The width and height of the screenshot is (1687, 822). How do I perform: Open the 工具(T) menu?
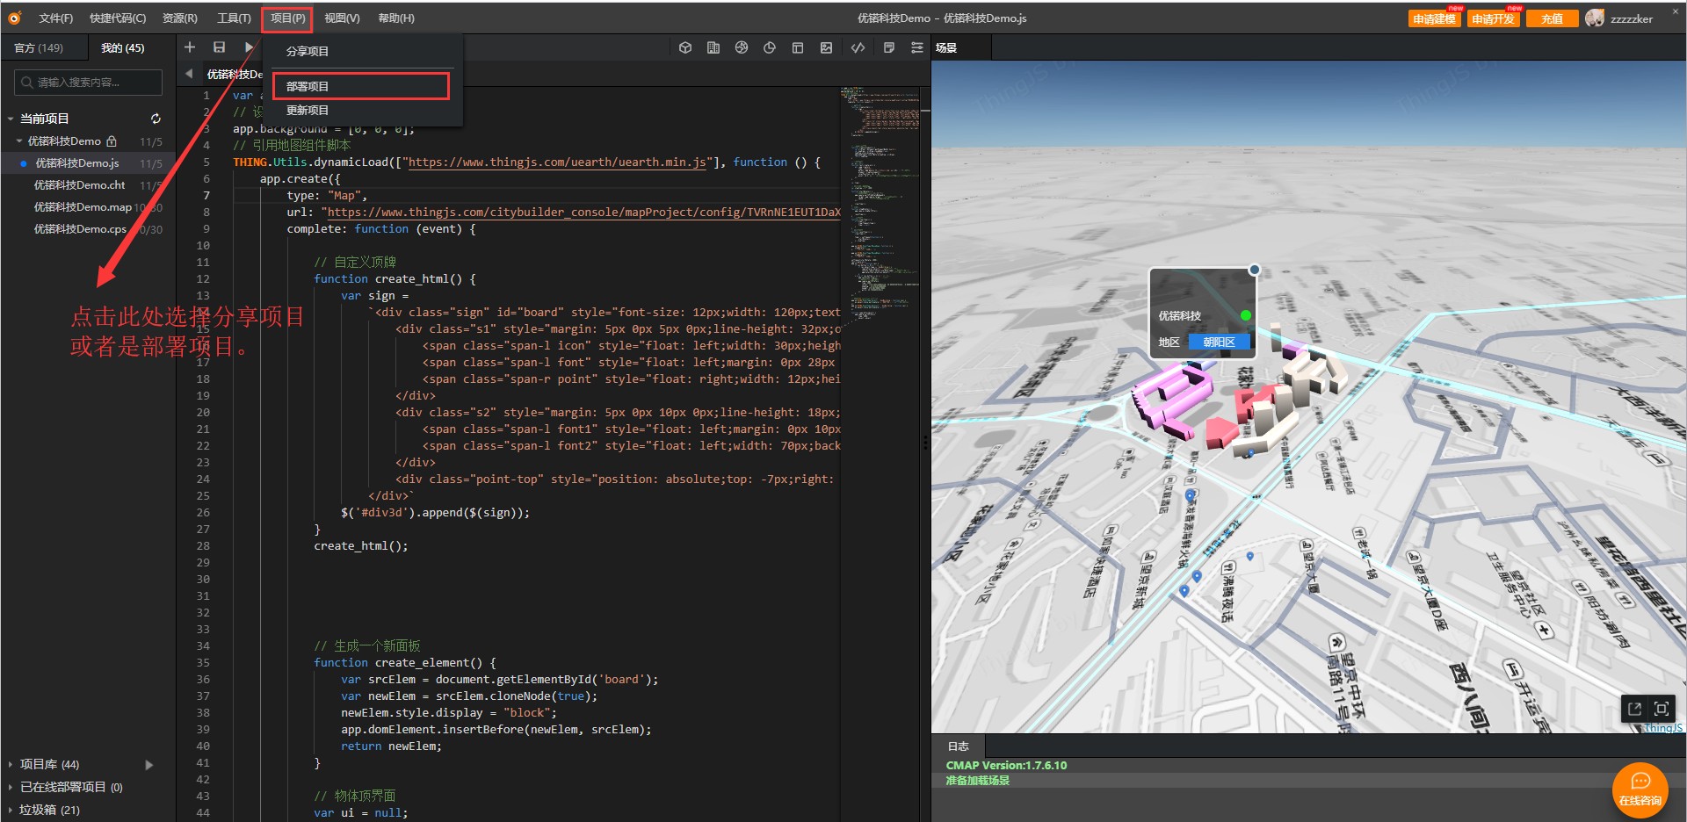point(234,18)
